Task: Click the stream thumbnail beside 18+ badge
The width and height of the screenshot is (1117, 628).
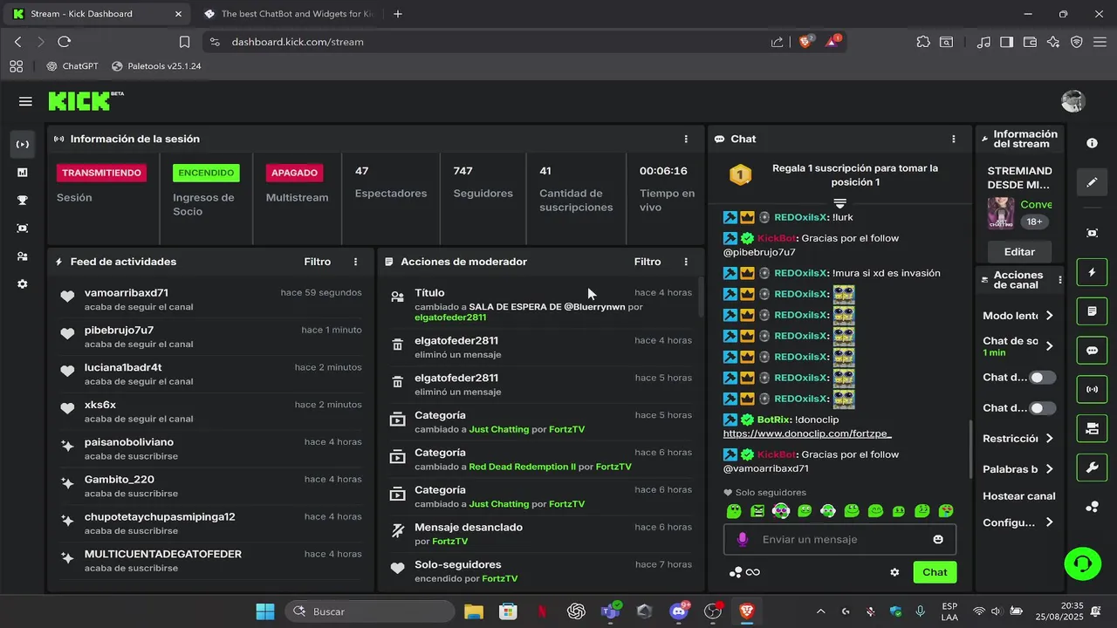Action: (x=1001, y=213)
